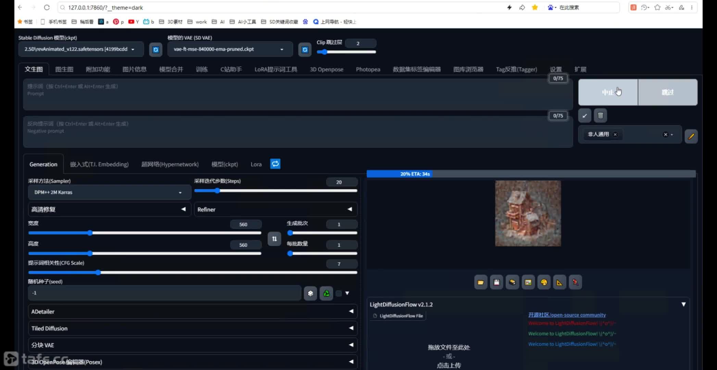Click the 中止 interrupt button

608,92
